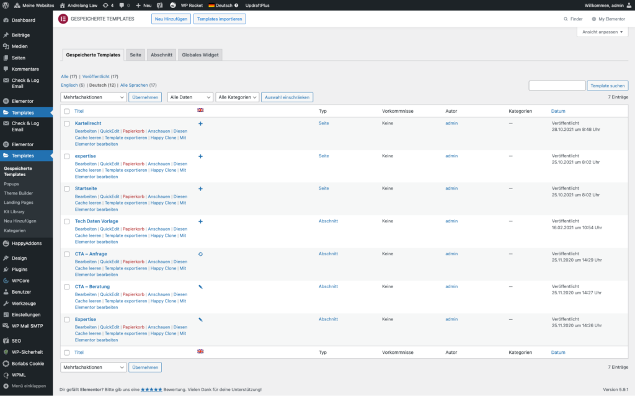Open Theme Builder submenu item
The height and width of the screenshot is (396, 635).
(x=19, y=193)
